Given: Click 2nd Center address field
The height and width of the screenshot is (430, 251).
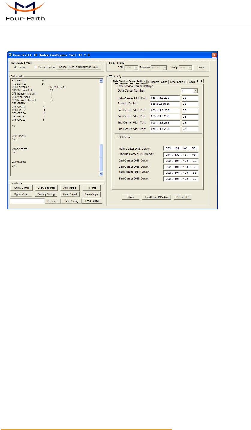Looking at the screenshot, I should [165, 110].
